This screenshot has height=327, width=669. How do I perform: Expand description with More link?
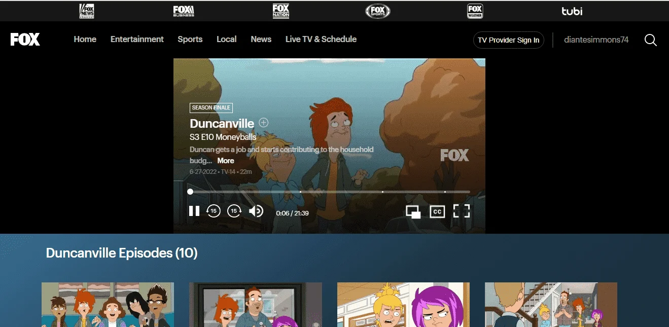pos(226,160)
